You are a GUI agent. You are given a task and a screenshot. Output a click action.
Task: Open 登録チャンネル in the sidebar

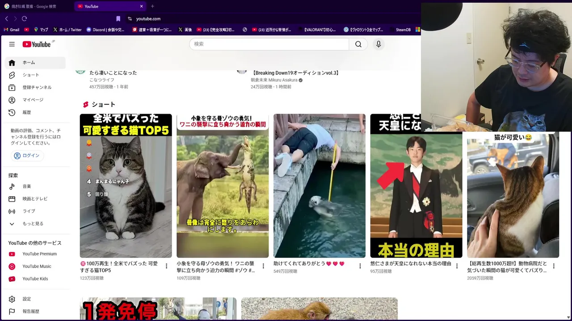point(36,87)
